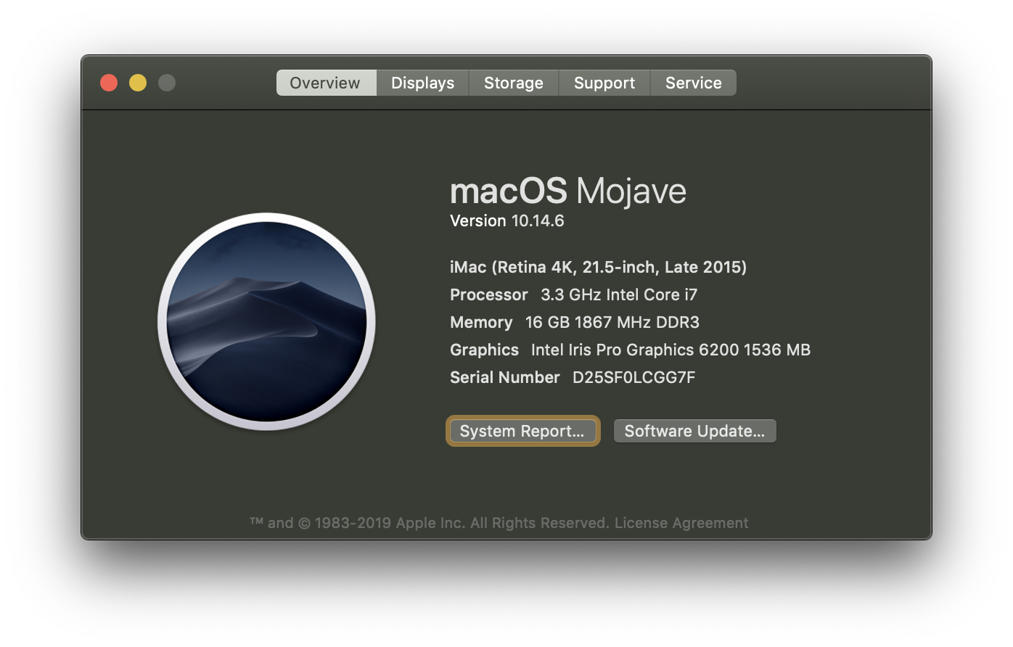Open the Displays tab
The image size is (1013, 647).
pyautogui.click(x=422, y=83)
